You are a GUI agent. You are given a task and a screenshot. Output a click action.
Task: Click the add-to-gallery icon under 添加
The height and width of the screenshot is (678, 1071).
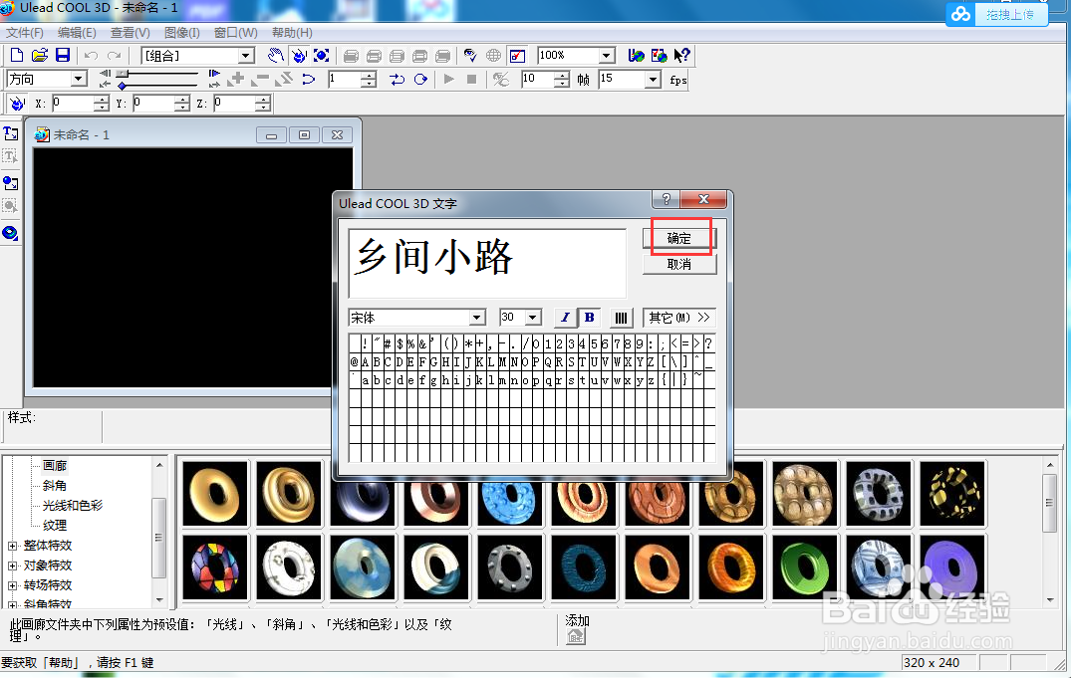(x=576, y=636)
